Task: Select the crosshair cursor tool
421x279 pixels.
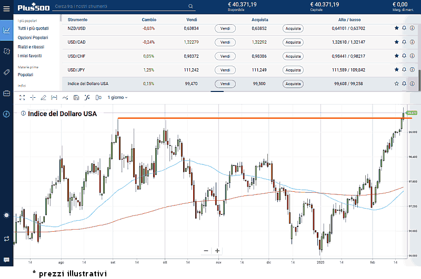Action: 33,97
